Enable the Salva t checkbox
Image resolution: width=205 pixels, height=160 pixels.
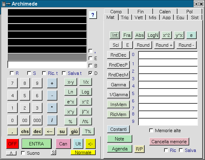click(x=64, y=73)
